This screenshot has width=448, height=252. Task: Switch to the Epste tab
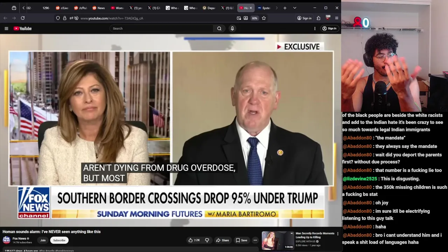pos(263,8)
